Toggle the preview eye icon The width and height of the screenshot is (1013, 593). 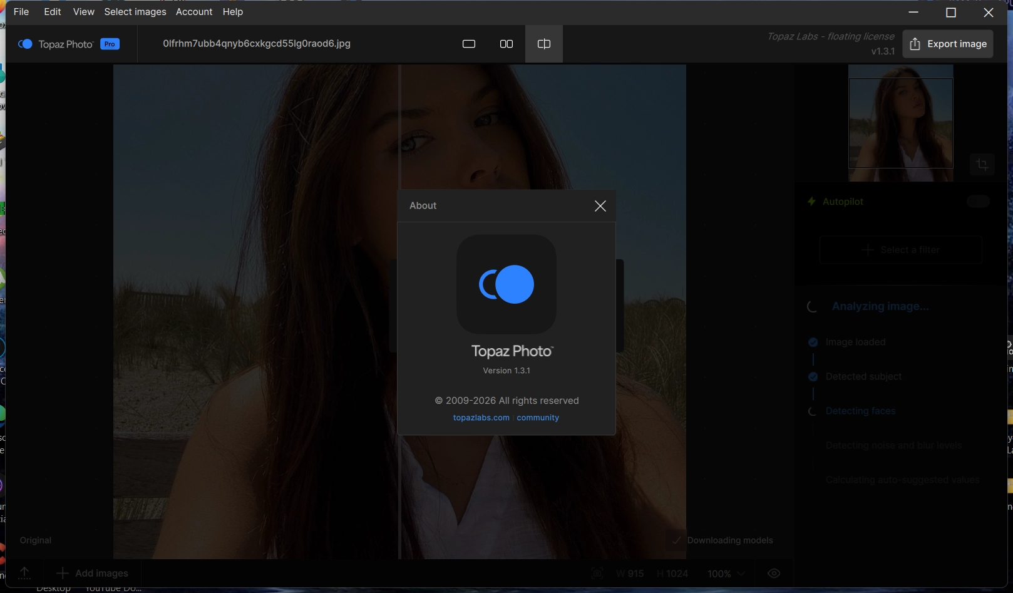pos(774,574)
